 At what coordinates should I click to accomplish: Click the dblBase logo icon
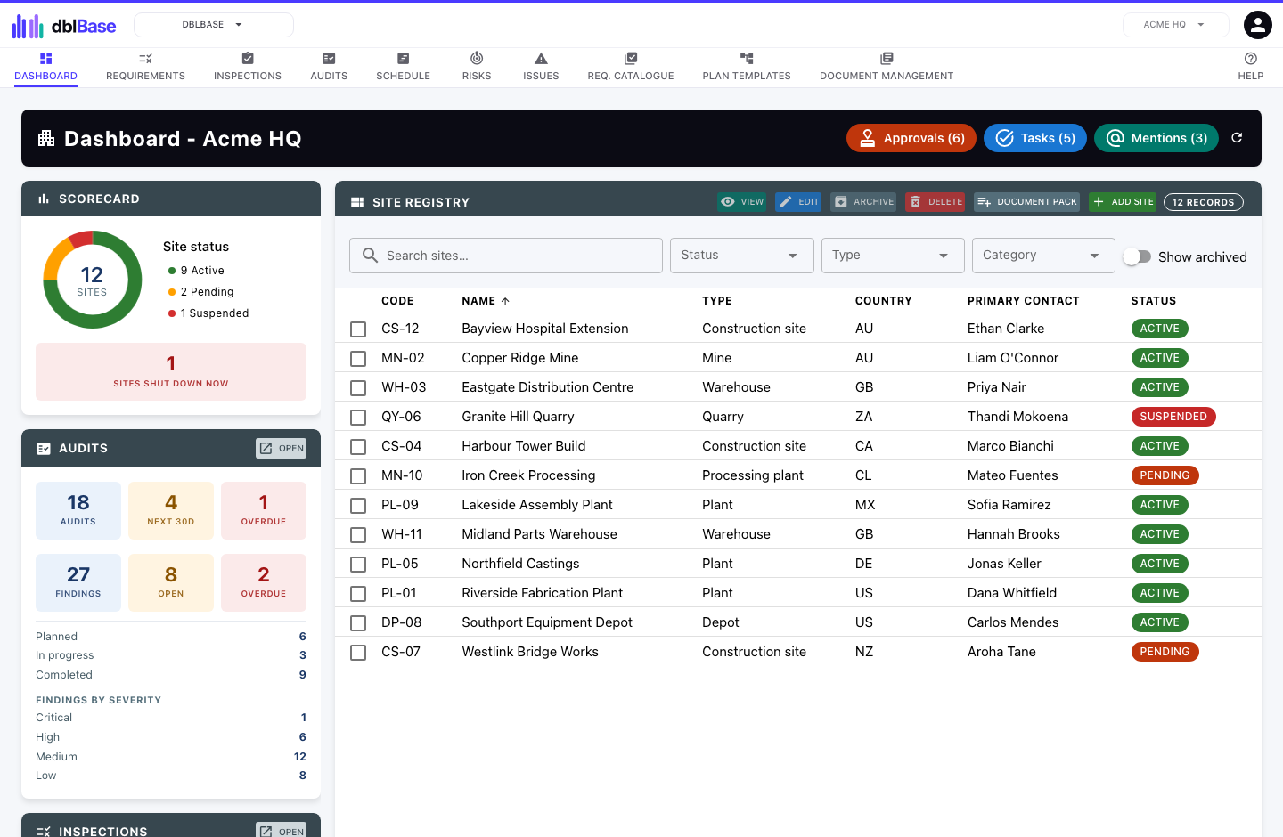pyautogui.click(x=28, y=26)
